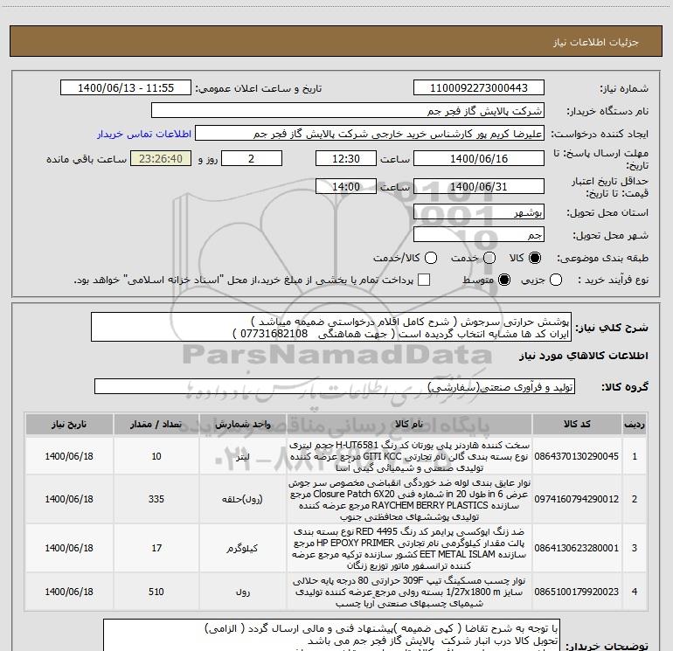Click the requester field علیرضا کریم پور
This screenshot has width=673, height=651.
(370, 134)
